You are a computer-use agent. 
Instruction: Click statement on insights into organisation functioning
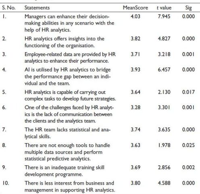click(65, 42)
